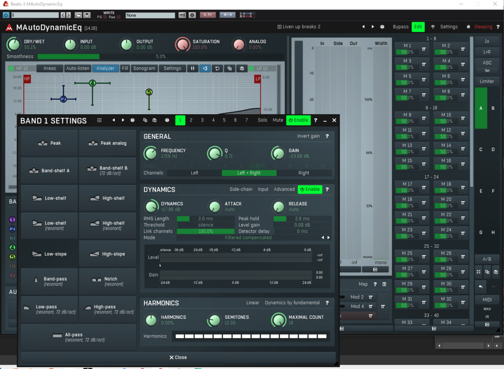Viewport: 504px width, 369px height.
Task: Load the previous plugin preset
Action: coord(363,27)
